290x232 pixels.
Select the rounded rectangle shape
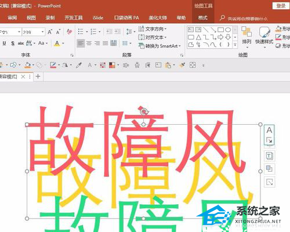point(191,37)
